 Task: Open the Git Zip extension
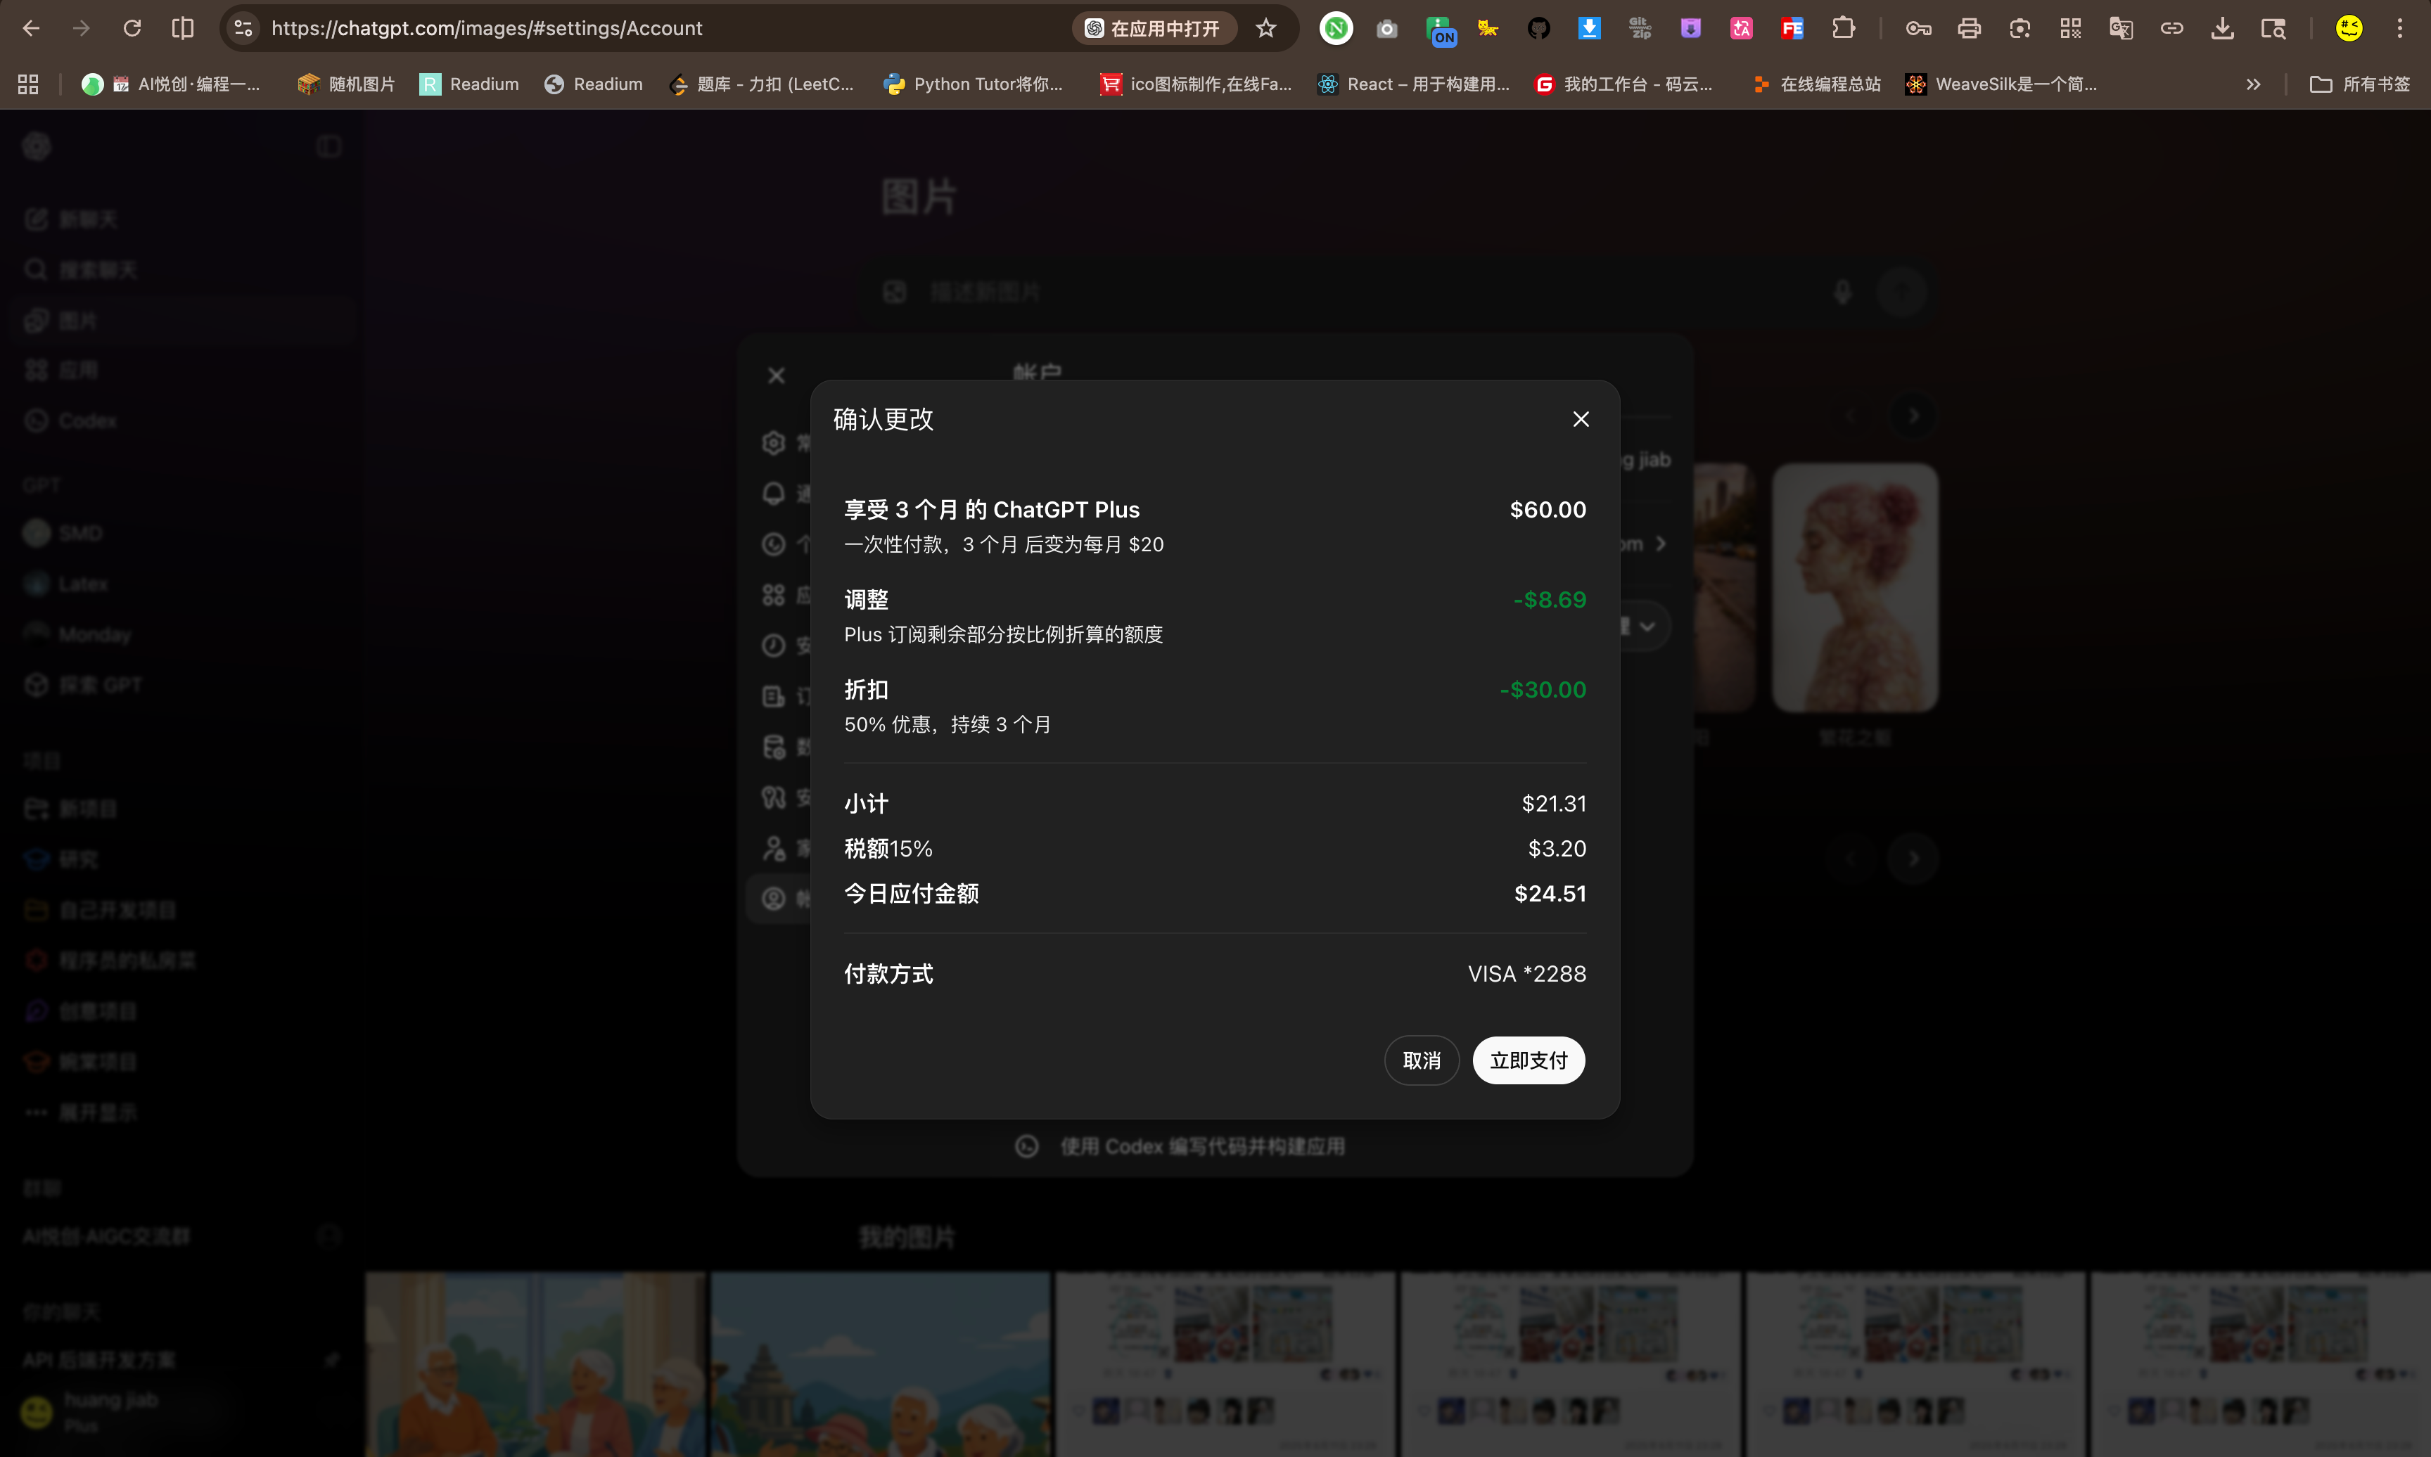pos(1640,28)
